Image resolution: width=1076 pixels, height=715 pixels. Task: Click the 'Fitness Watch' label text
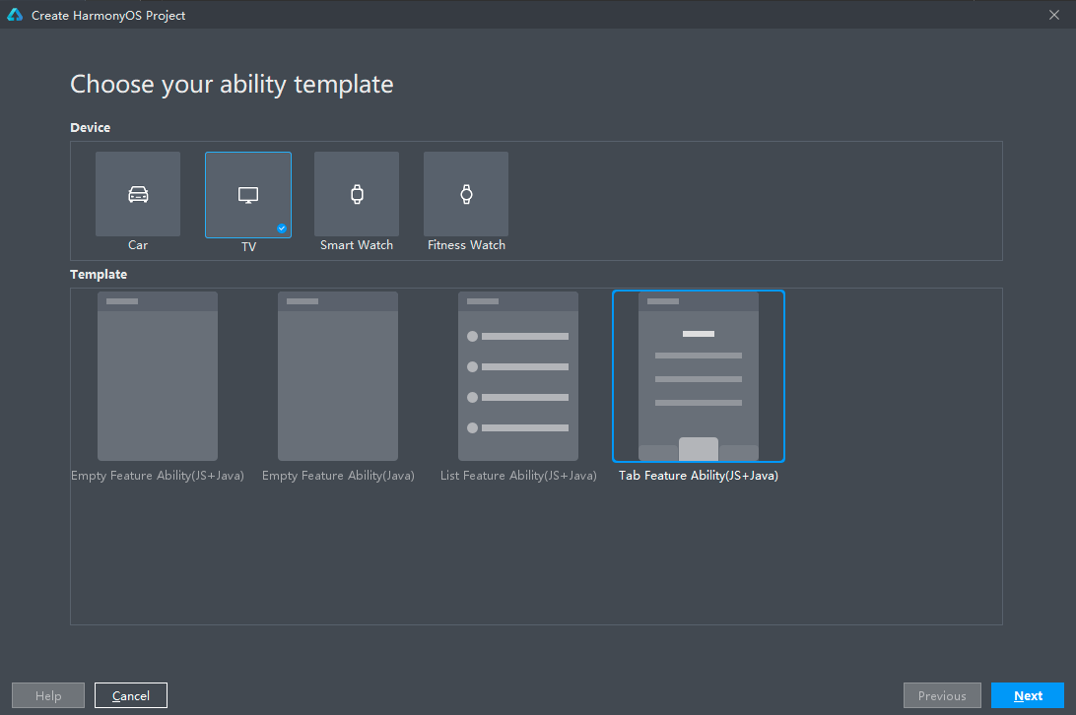(x=467, y=245)
